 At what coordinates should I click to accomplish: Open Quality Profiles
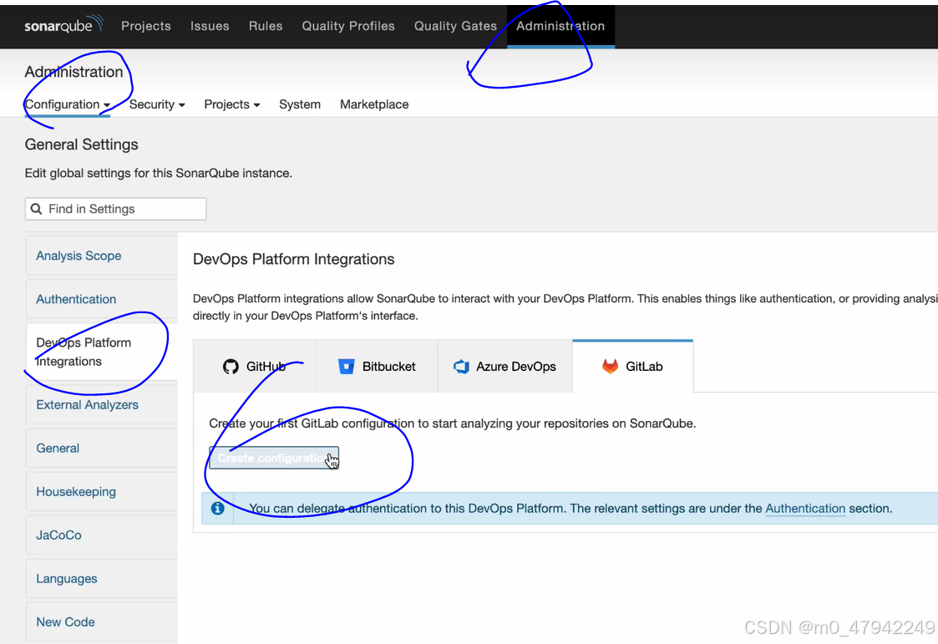coord(348,26)
